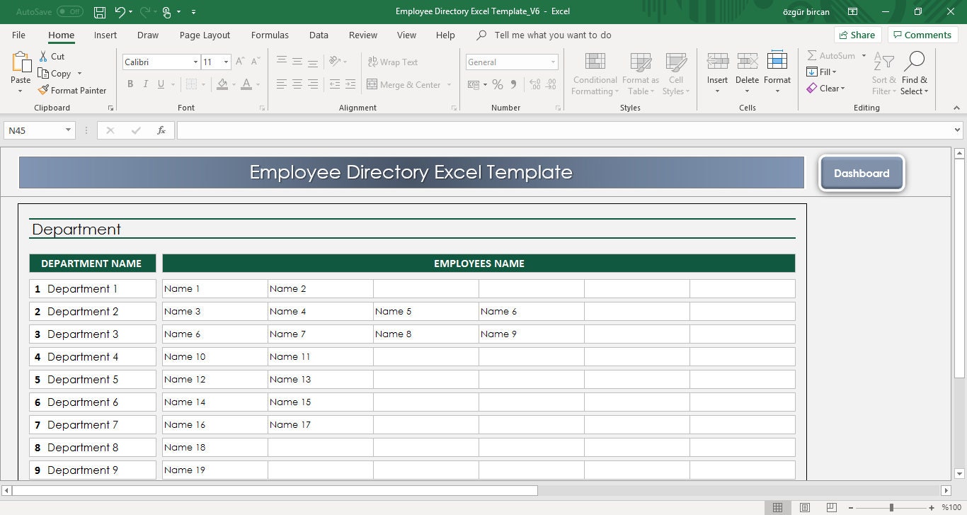Switch to Page Break Preview mode
The image size is (967, 515).
pyautogui.click(x=830, y=507)
